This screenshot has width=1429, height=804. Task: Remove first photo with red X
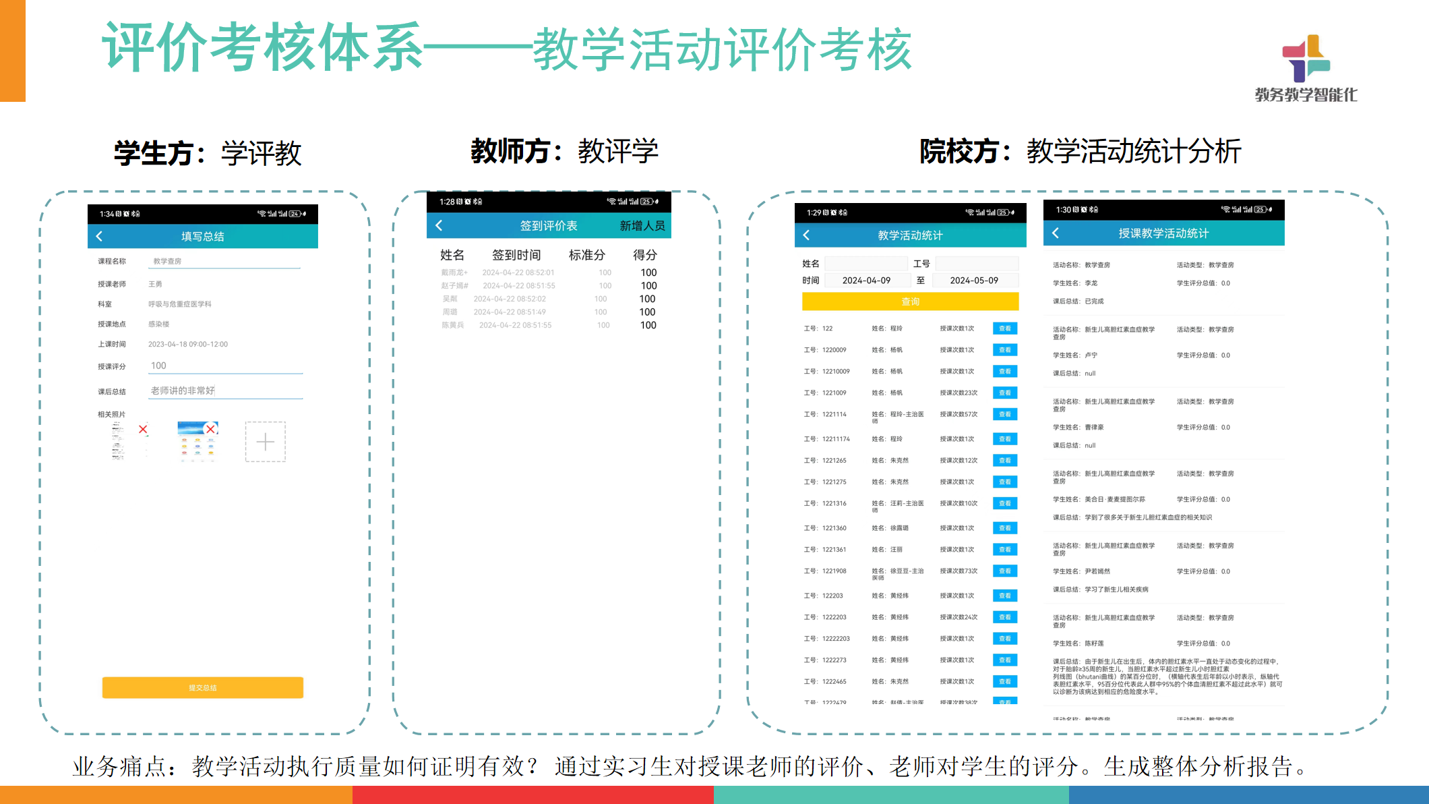click(143, 429)
